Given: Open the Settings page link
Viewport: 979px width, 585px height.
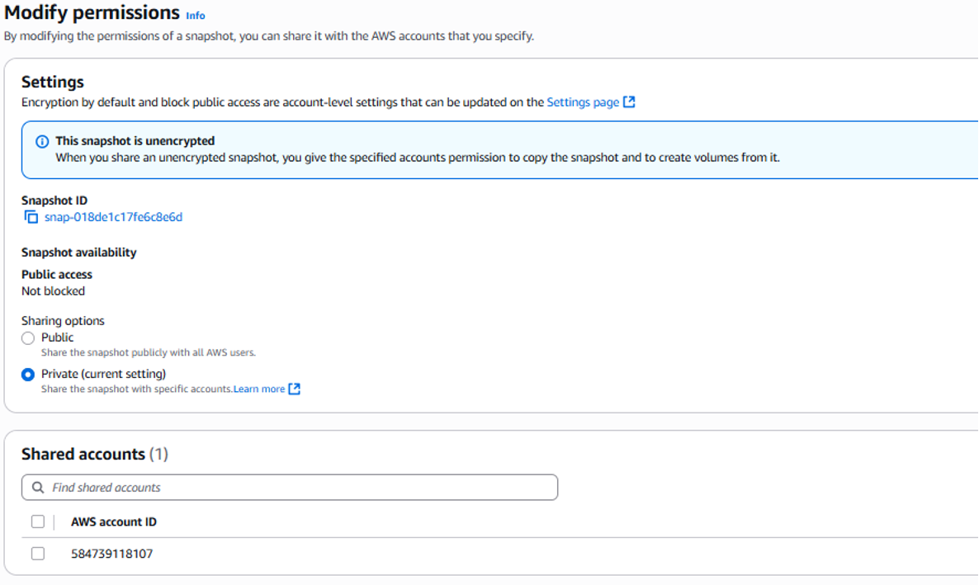Looking at the screenshot, I should click(583, 102).
